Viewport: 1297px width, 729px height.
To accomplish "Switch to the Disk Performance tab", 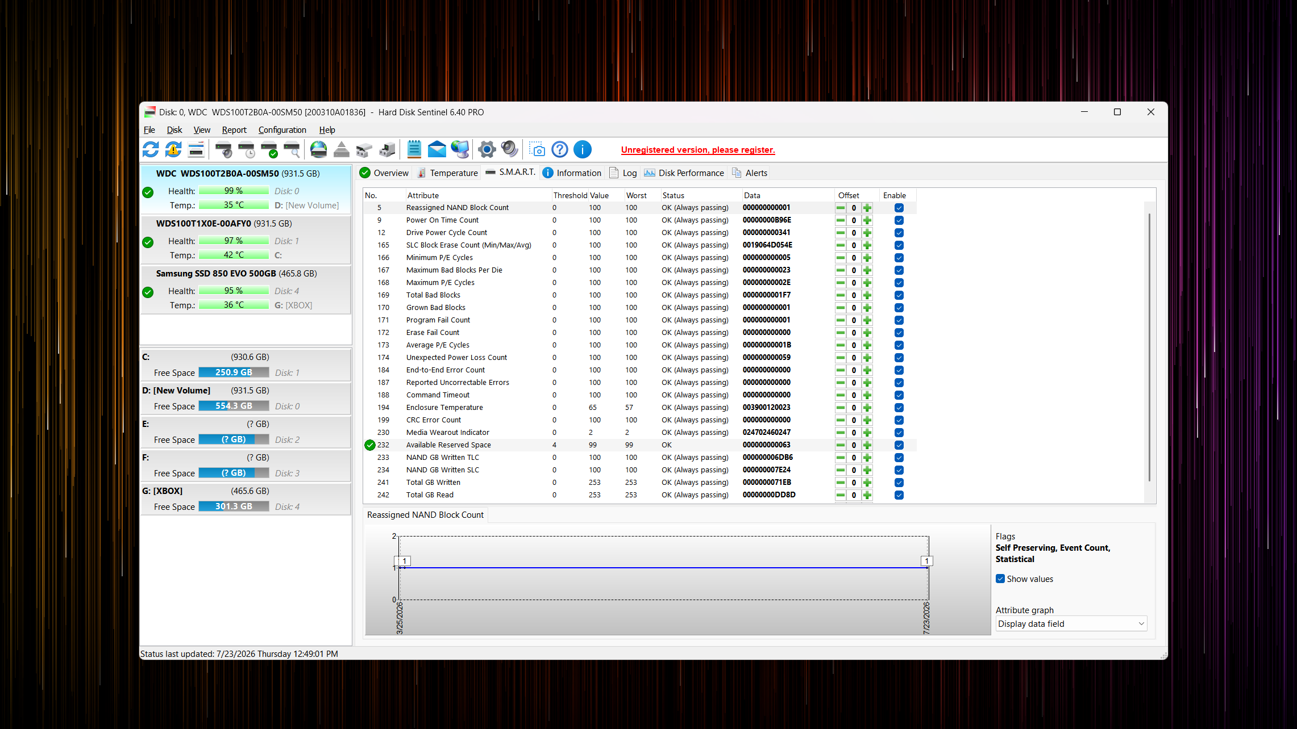I will click(x=684, y=173).
